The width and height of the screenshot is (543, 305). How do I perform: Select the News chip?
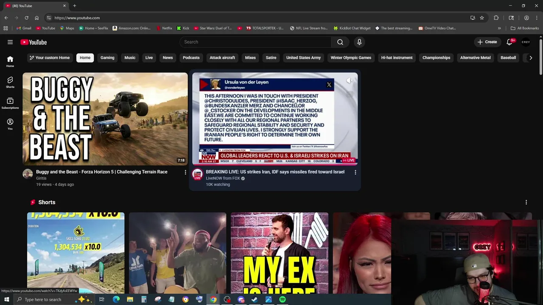168,58
